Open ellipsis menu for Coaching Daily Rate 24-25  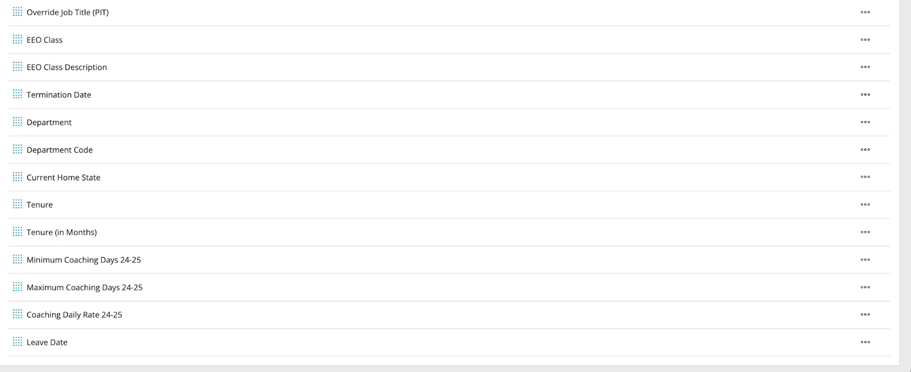865,315
